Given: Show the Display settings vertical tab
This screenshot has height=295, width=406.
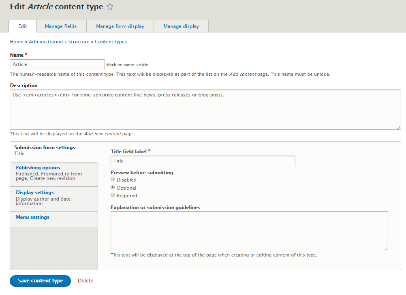Looking at the screenshot, I should point(54,199).
